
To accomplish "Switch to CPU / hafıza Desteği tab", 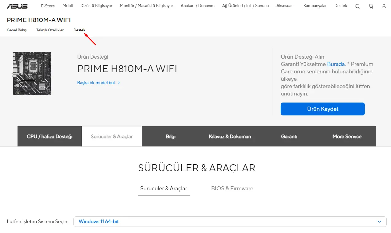I will pos(49,136).
